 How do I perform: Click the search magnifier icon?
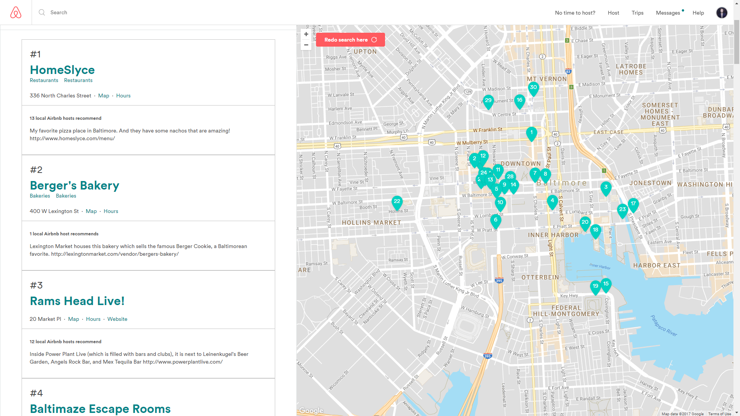point(42,12)
